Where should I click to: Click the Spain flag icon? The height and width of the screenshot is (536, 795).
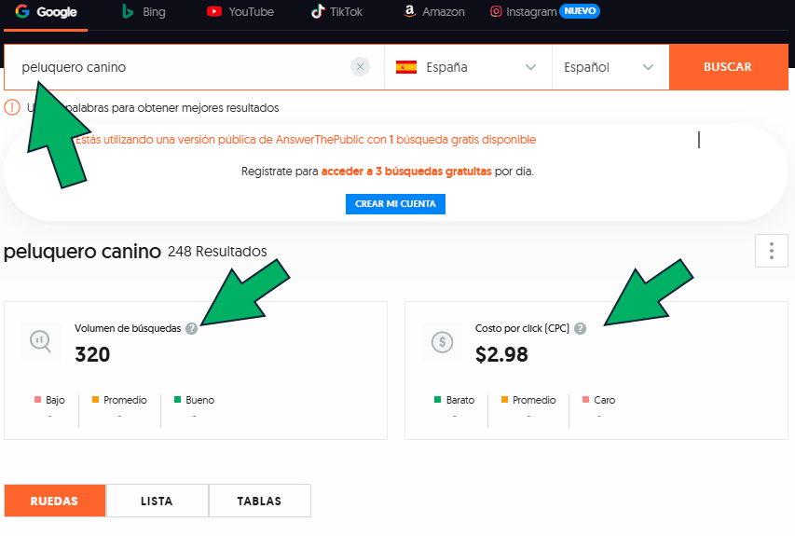[x=406, y=67]
